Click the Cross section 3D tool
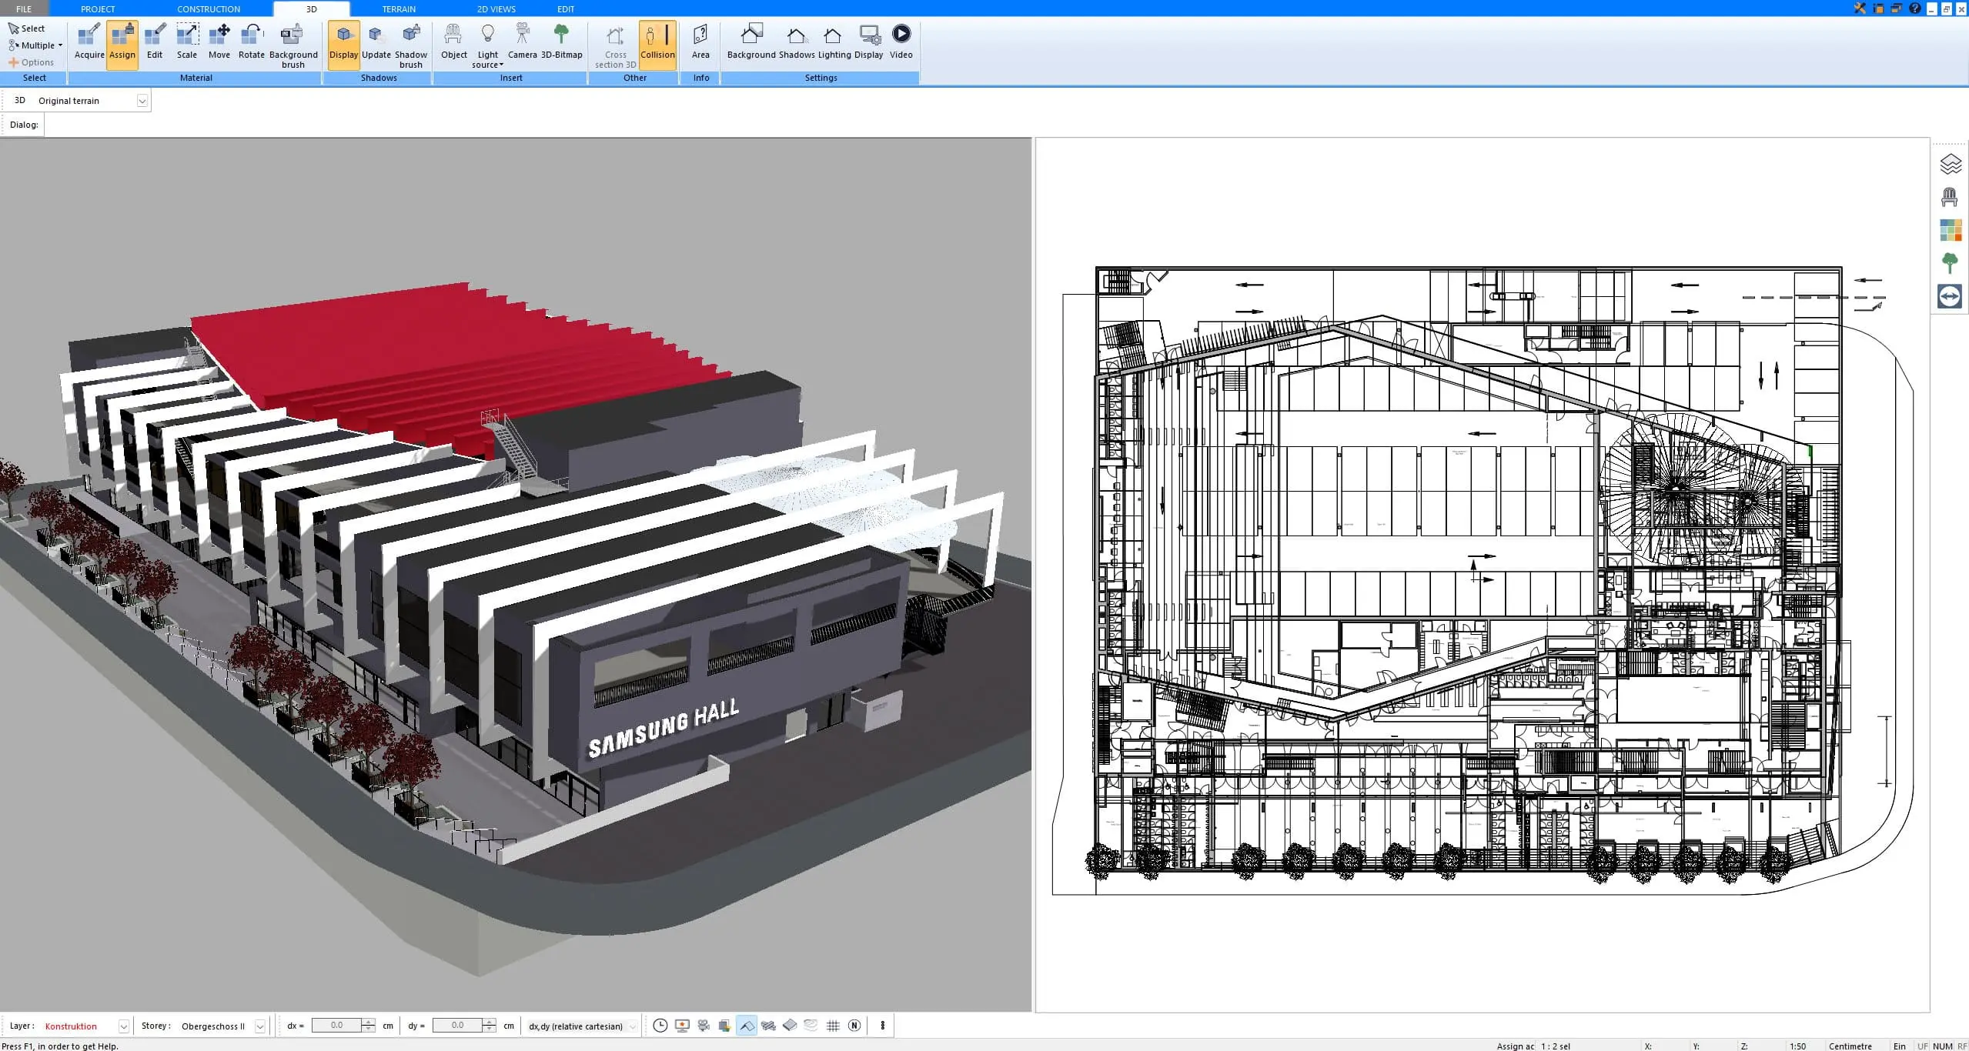 pos(616,46)
